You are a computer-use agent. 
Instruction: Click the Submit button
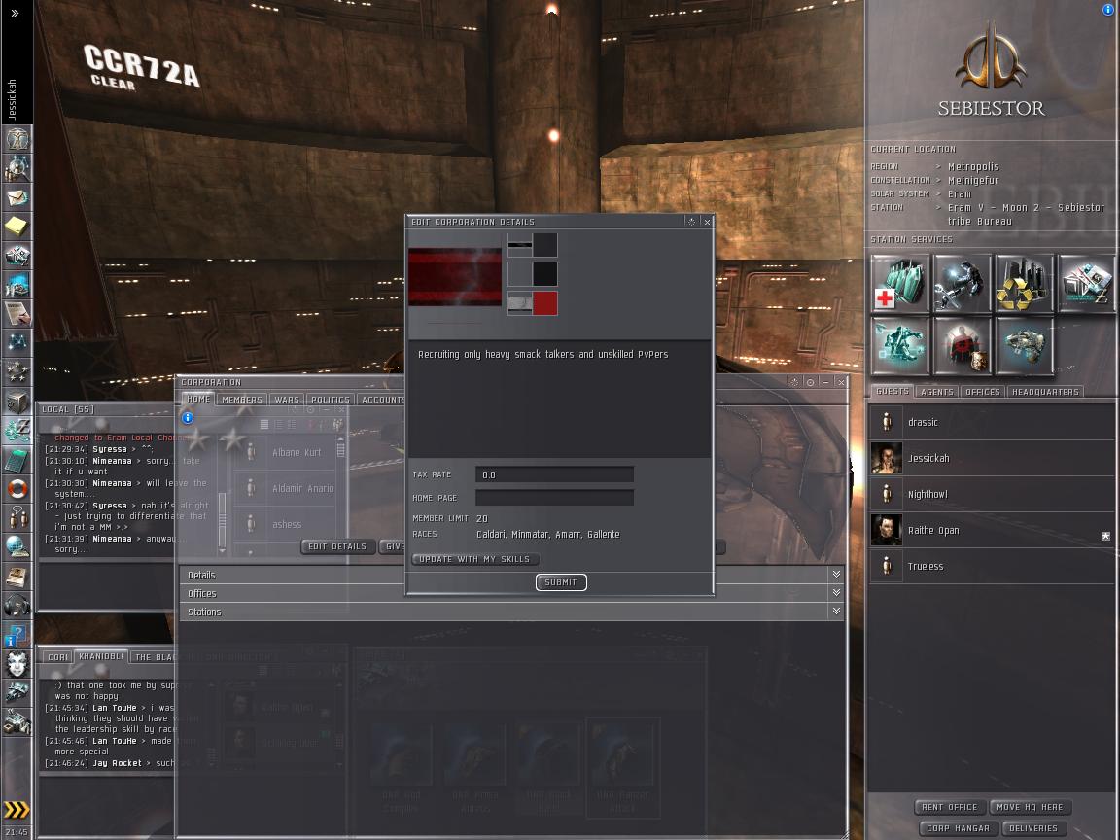click(561, 582)
